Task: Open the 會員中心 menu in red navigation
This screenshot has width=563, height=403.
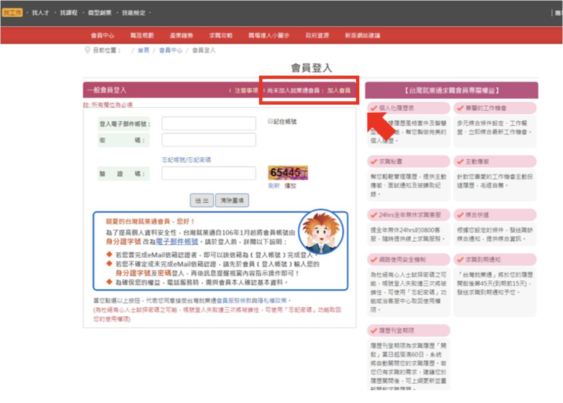Action: click(102, 36)
